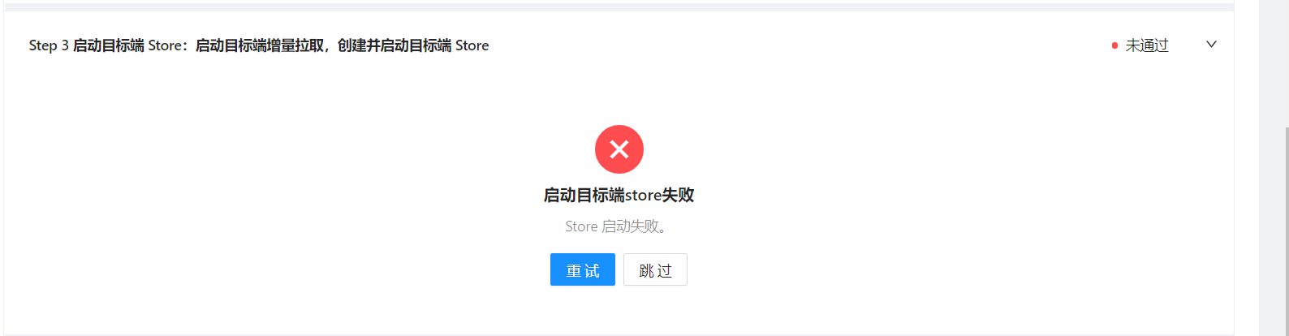Screen dimensions: 1289x336
Task: Click the 启动目标端store失败 heading
Action: click(x=619, y=195)
